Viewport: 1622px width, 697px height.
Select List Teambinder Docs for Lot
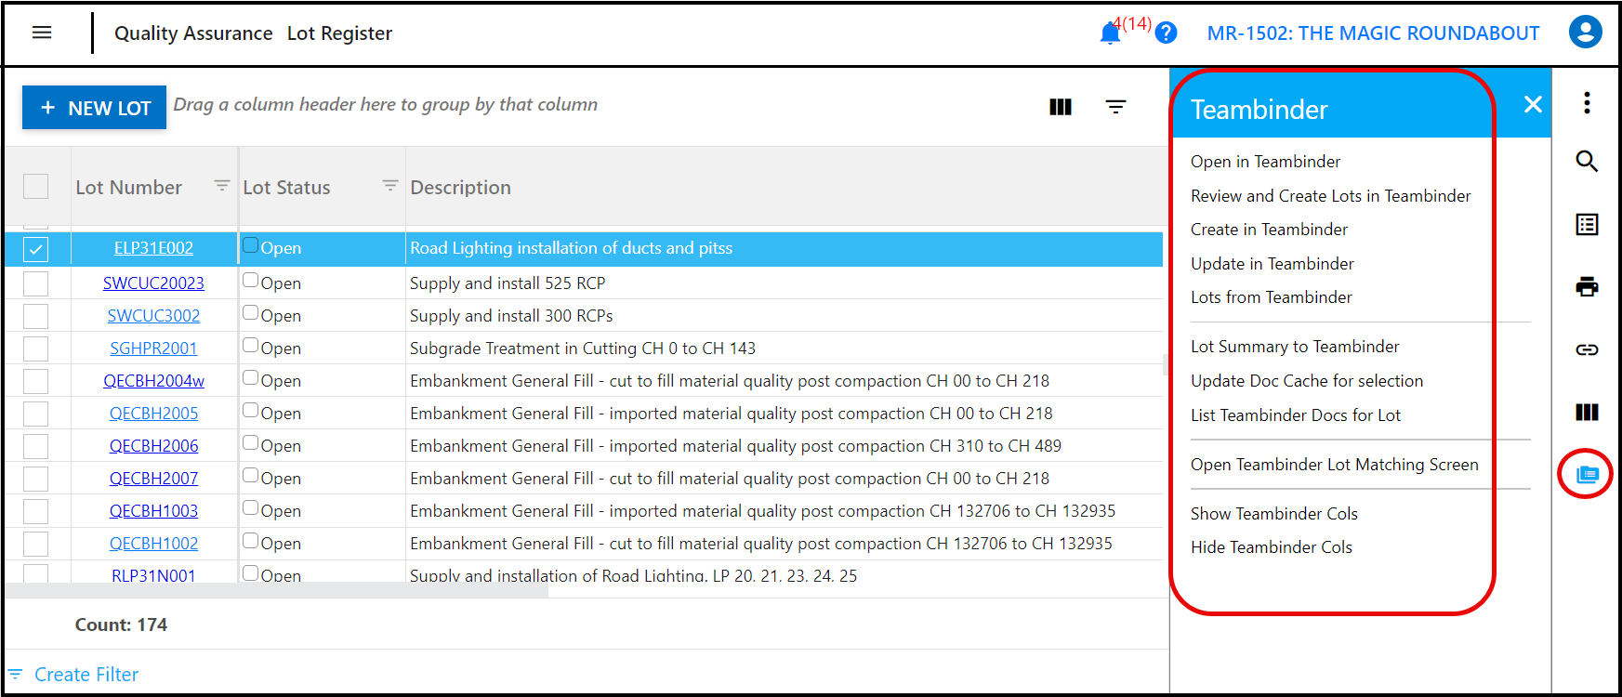tap(1295, 415)
